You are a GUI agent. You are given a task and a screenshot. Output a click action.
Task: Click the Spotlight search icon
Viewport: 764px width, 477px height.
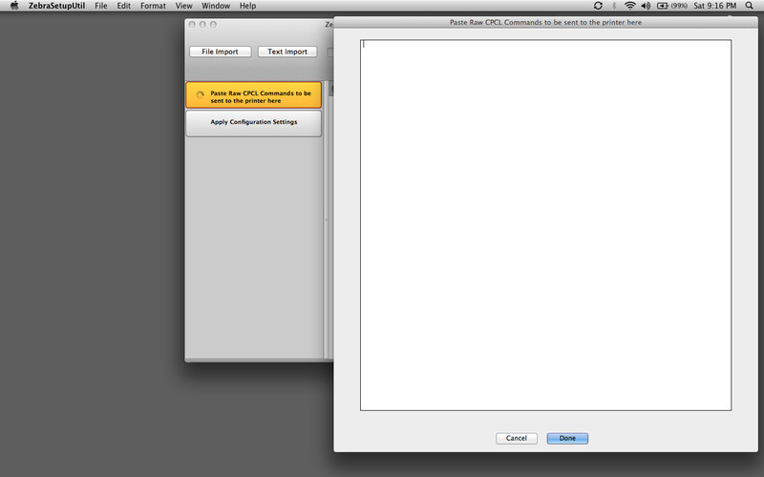752,6
